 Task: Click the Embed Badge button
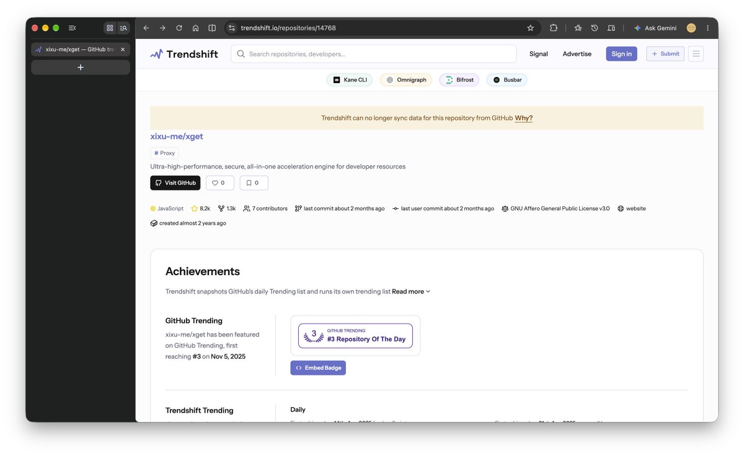coord(318,368)
